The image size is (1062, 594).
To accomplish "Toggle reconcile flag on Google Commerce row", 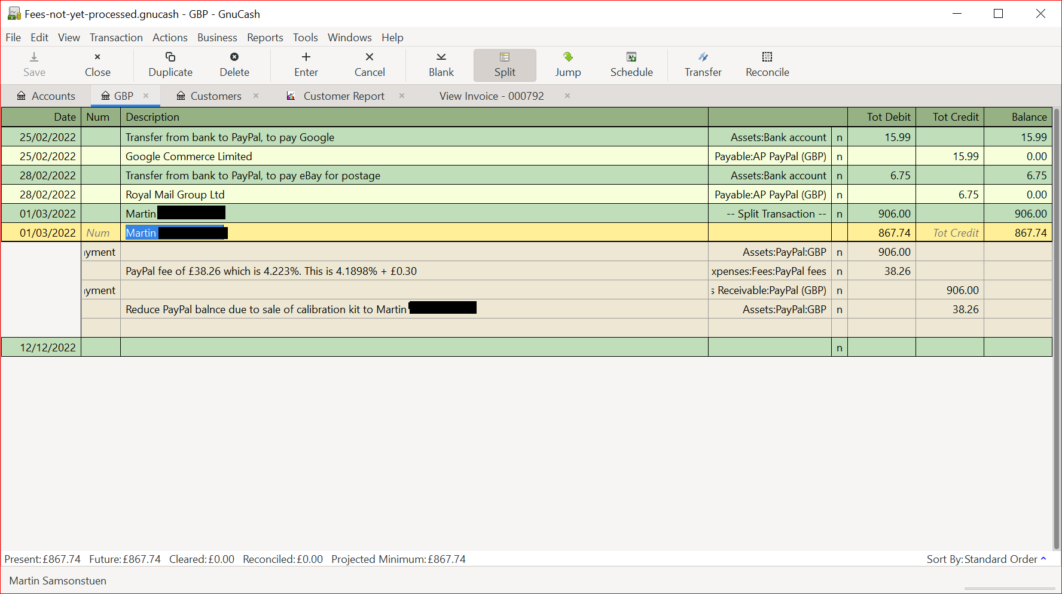I will (840, 157).
